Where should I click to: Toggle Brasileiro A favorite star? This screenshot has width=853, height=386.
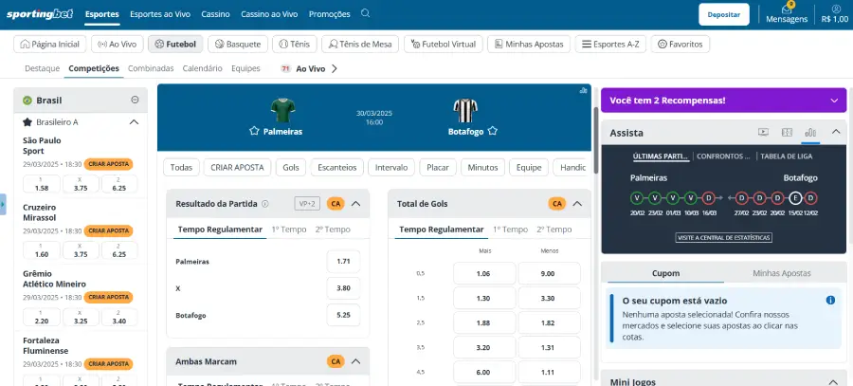click(27, 122)
